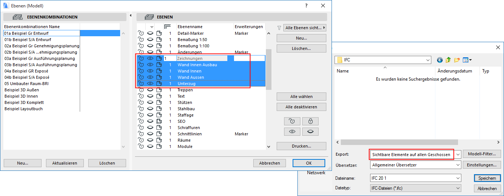
Task: Go back in the save dialog
Action: [x=440, y=60]
